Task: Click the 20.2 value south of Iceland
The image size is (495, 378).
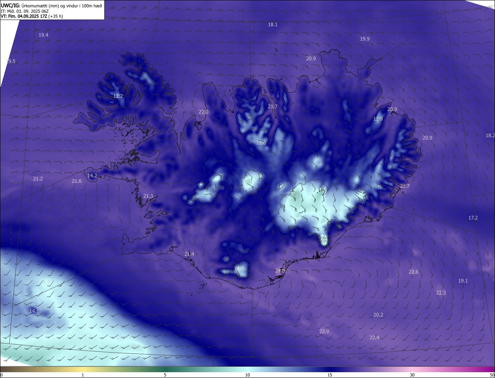Action: click(x=378, y=315)
